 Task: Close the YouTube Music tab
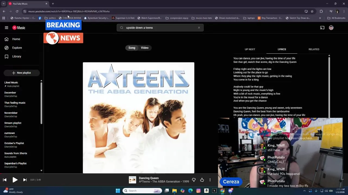(x=46, y=4)
